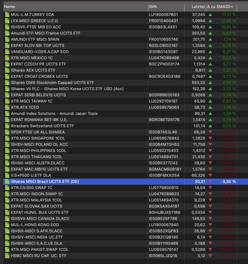Click the 17,31 % SMA20 delta value

(229, 15)
